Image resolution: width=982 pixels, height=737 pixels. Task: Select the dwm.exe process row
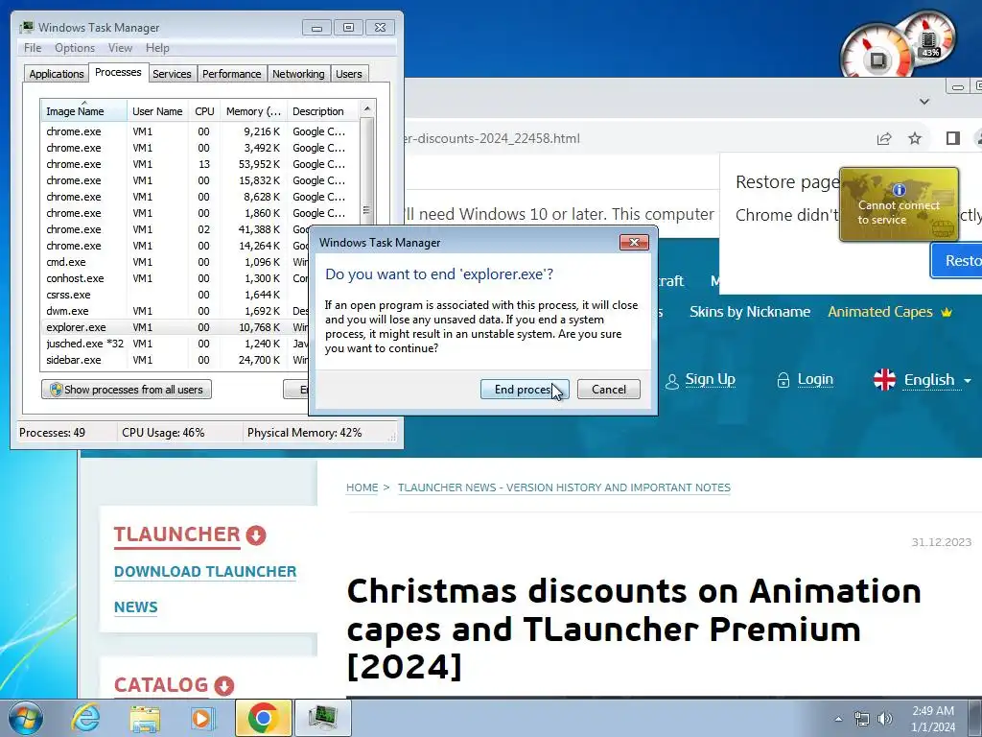point(175,311)
